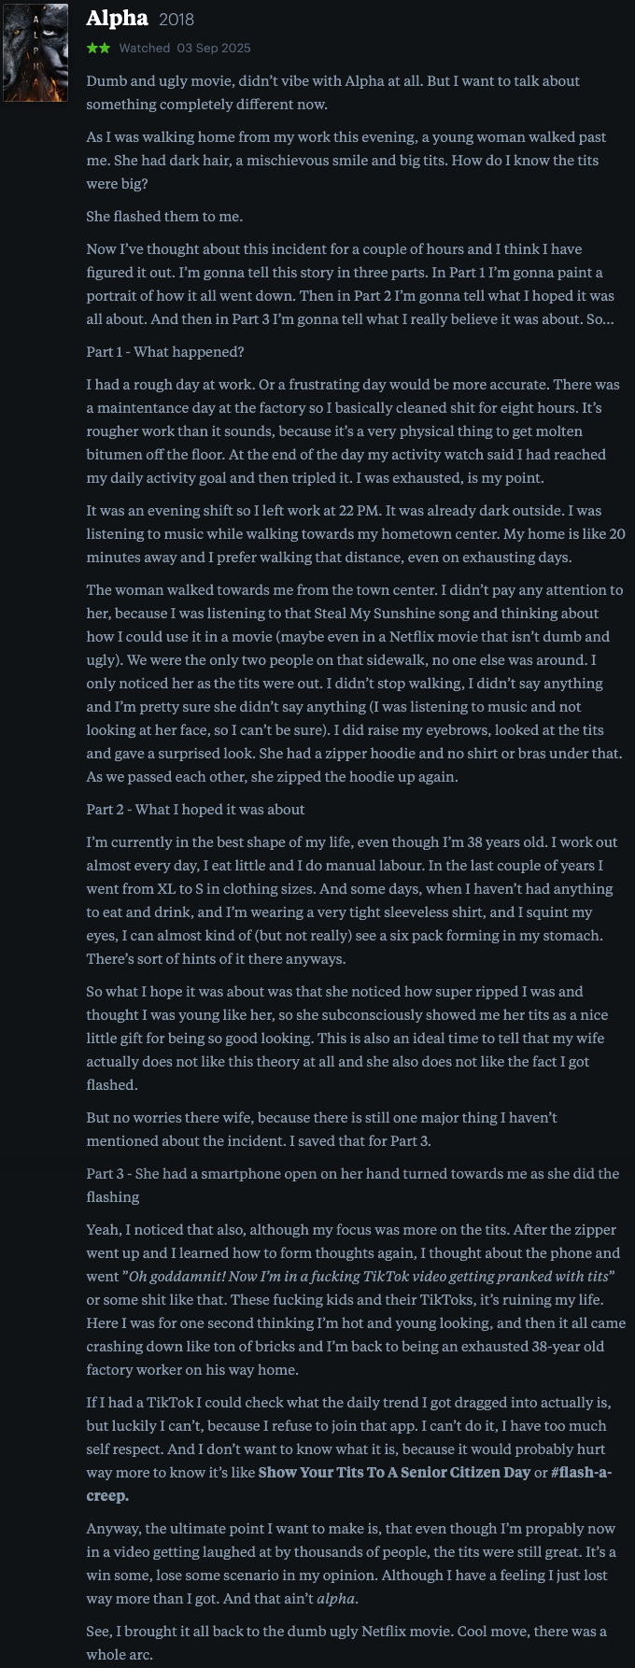Click the "Part 1 - What happened?" heading
This screenshot has width=635, height=1668.
164,352
